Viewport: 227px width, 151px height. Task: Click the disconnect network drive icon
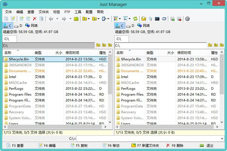coord(179,18)
